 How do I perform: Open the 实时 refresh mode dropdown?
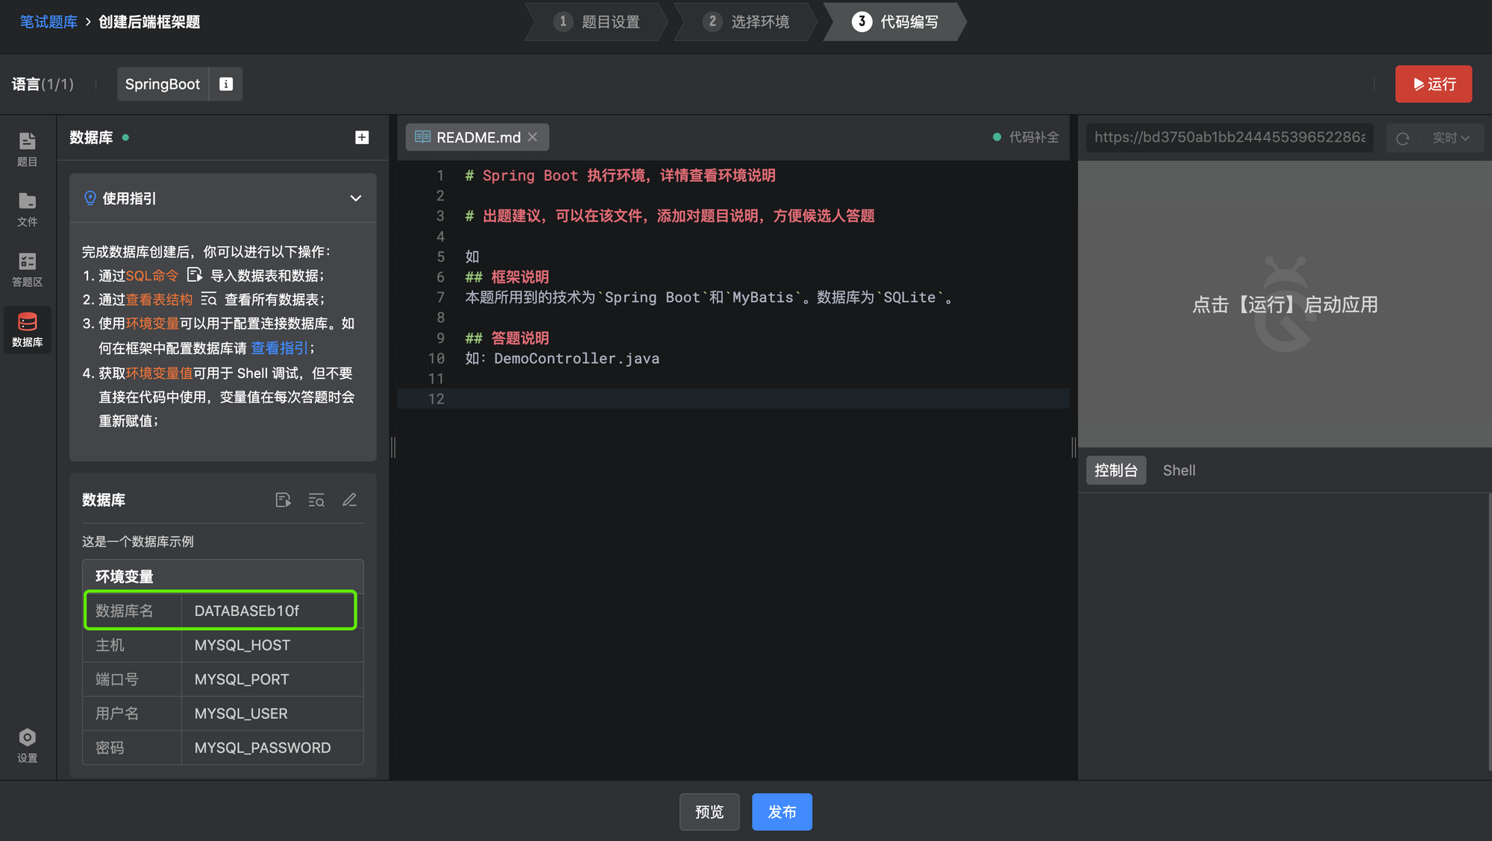click(1450, 138)
